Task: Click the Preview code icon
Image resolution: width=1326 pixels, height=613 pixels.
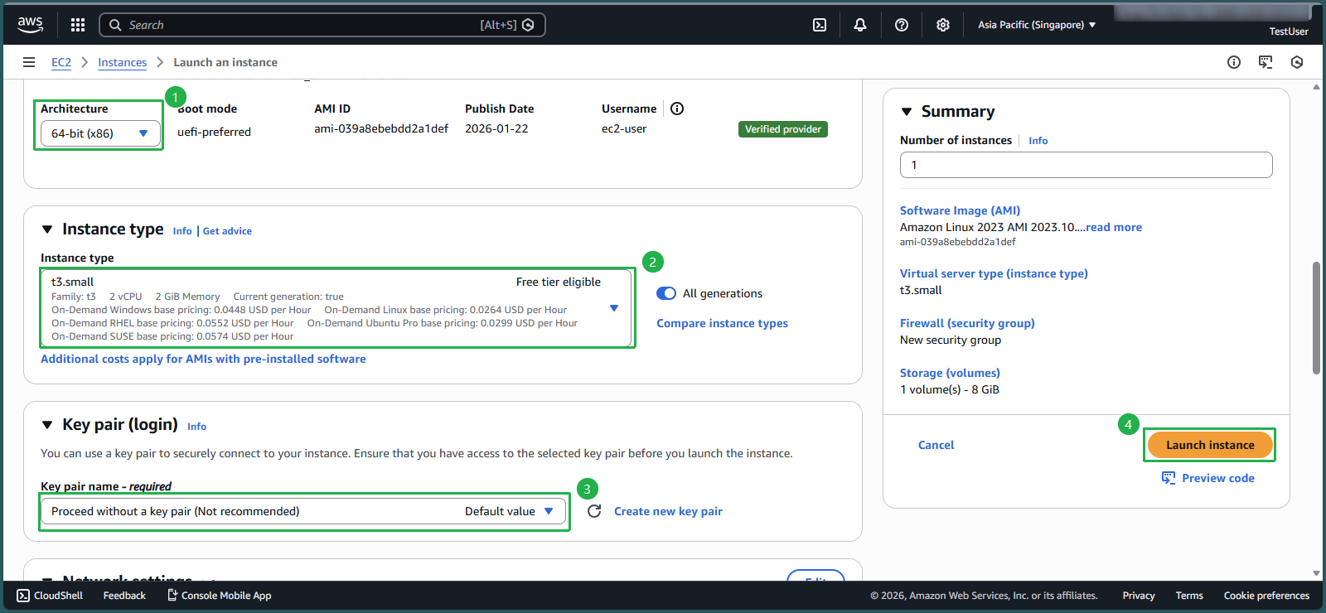Action: 1169,478
